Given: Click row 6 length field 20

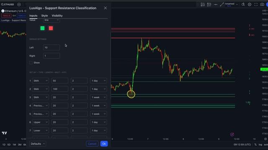Looking at the screenshot, I should pyautogui.click(x=59, y=122).
